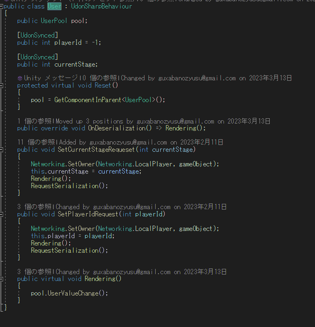Click Reset method name
The height and width of the screenshot is (327, 315).
(103, 85)
